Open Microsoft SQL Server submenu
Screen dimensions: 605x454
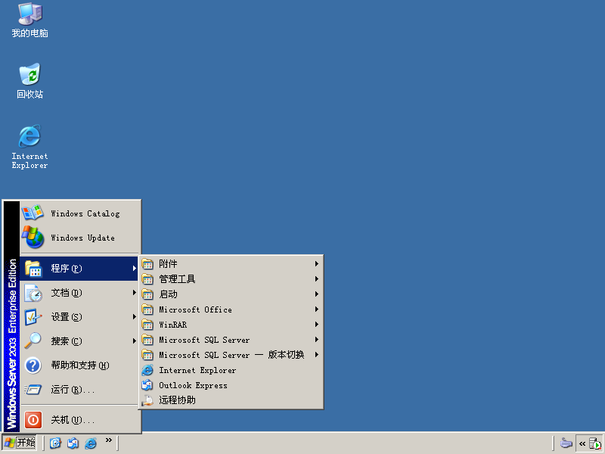click(x=231, y=340)
